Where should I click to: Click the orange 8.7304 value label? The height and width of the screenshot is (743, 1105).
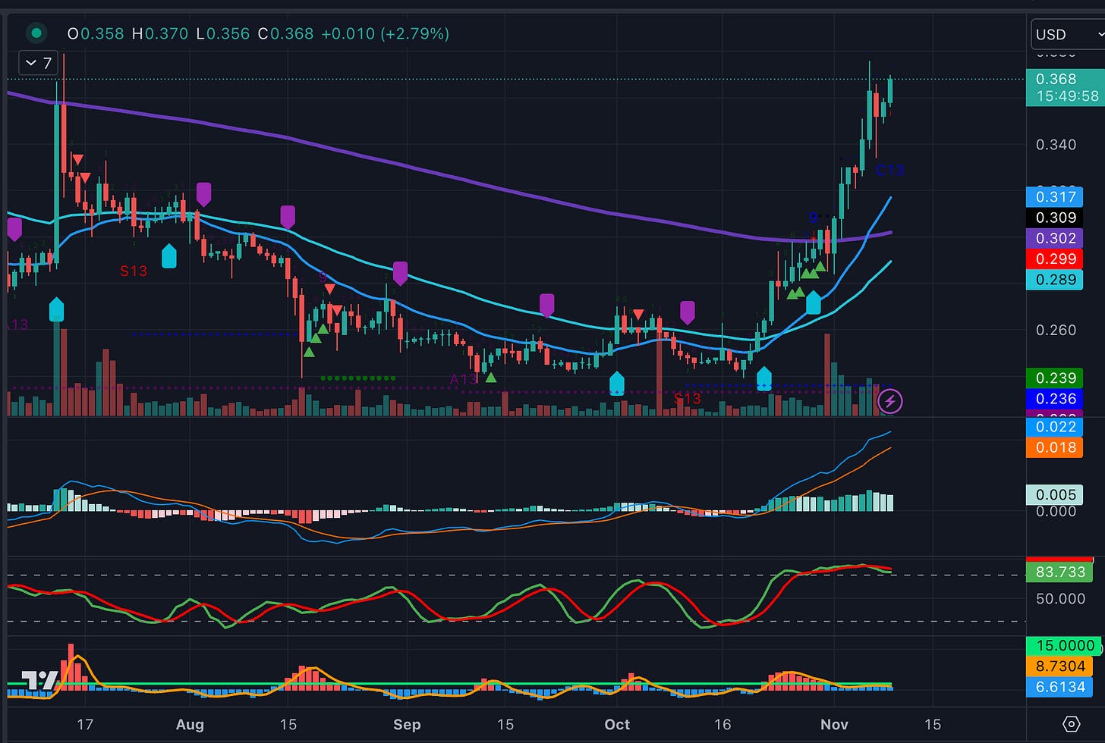point(1059,666)
